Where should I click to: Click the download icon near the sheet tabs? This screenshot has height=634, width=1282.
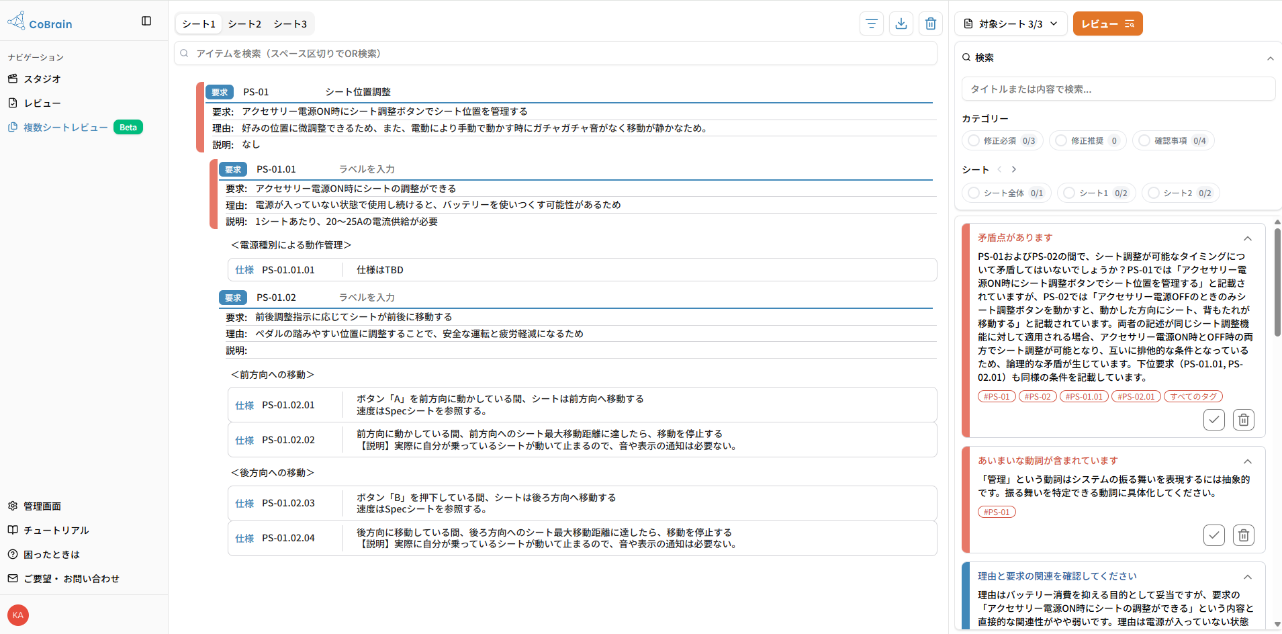[901, 24]
